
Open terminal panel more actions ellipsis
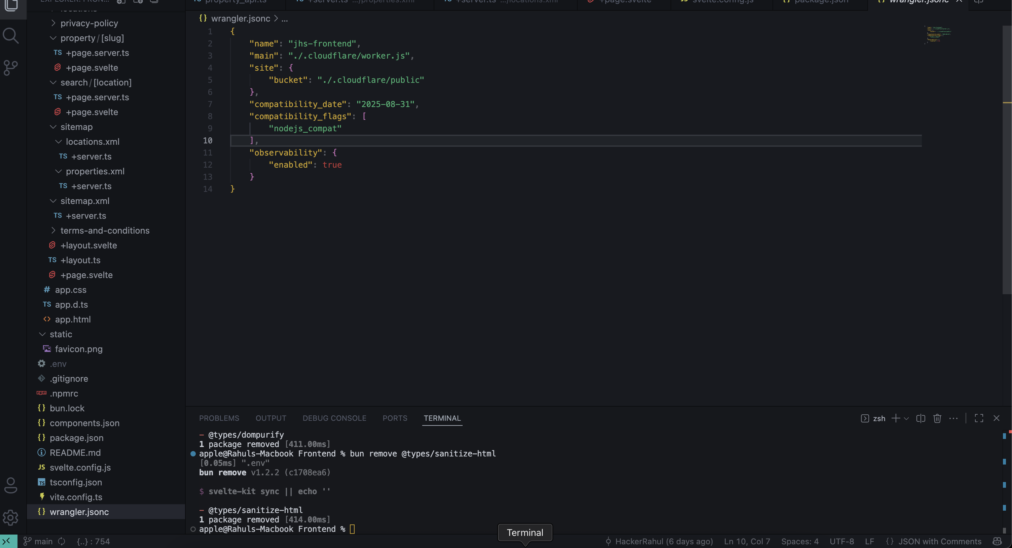[953, 418]
